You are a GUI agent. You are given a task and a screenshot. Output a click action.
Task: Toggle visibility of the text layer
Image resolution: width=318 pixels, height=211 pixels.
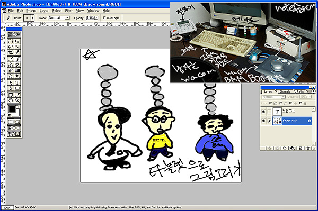263,112
